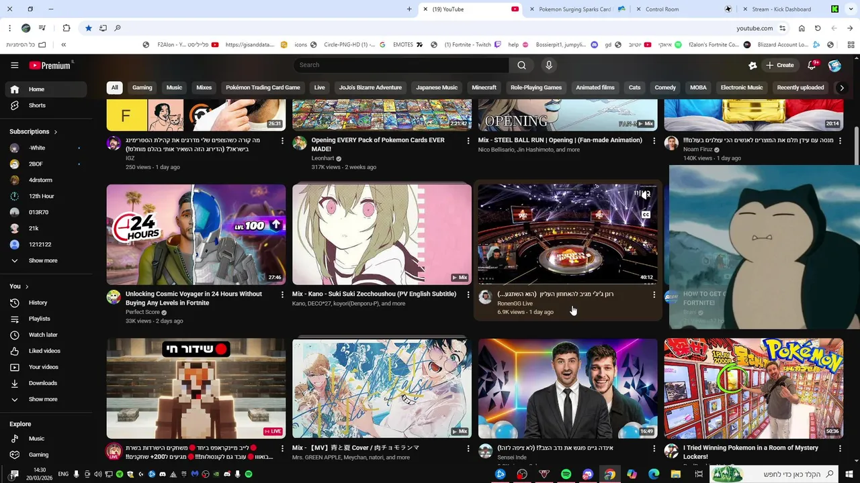This screenshot has width=860, height=483.
Task: Open the browser extensions puzzle icon
Action: [x=67, y=28]
